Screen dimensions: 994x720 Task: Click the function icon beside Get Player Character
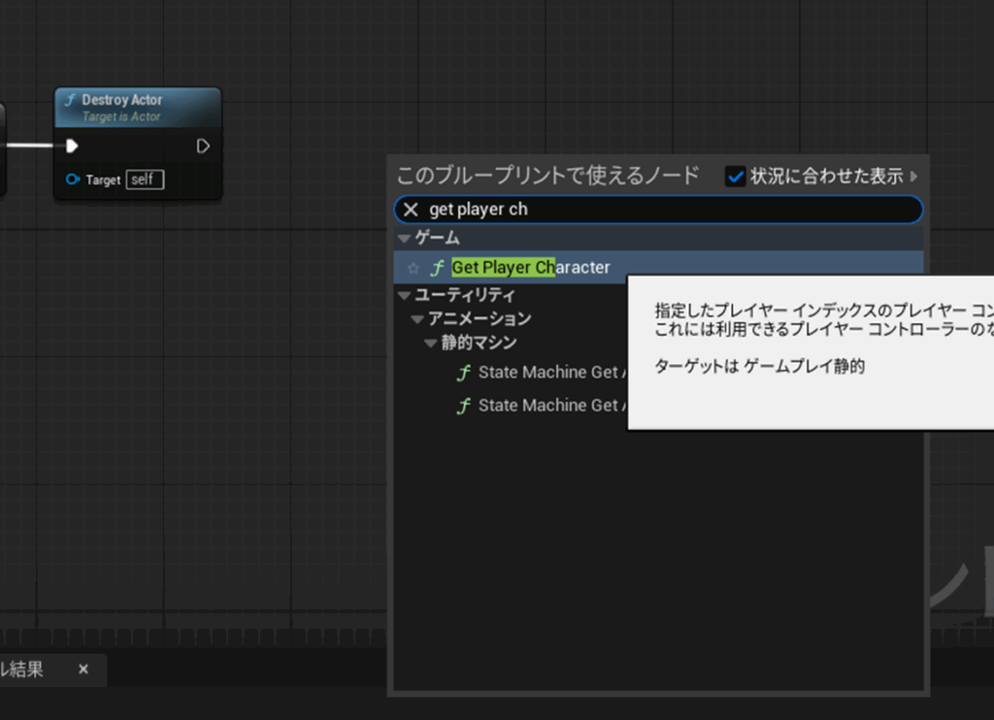tap(437, 268)
